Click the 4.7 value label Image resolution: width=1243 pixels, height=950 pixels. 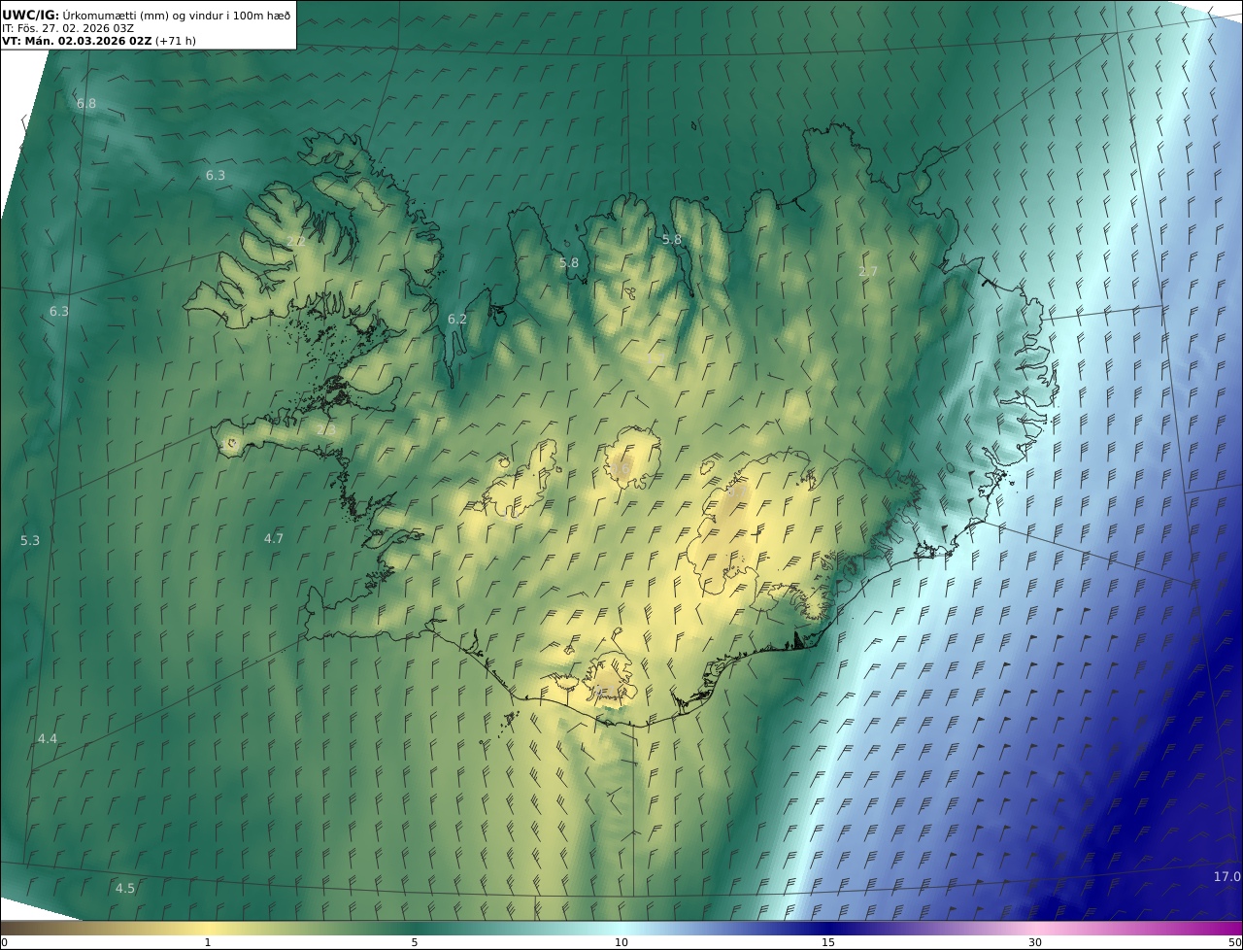(x=274, y=538)
